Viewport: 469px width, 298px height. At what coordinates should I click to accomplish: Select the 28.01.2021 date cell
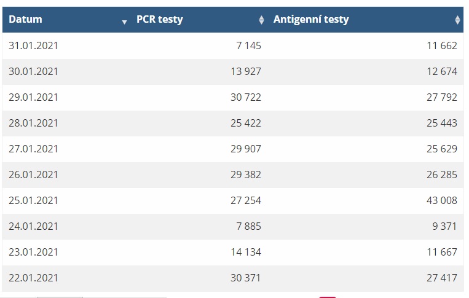tap(33, 123)
